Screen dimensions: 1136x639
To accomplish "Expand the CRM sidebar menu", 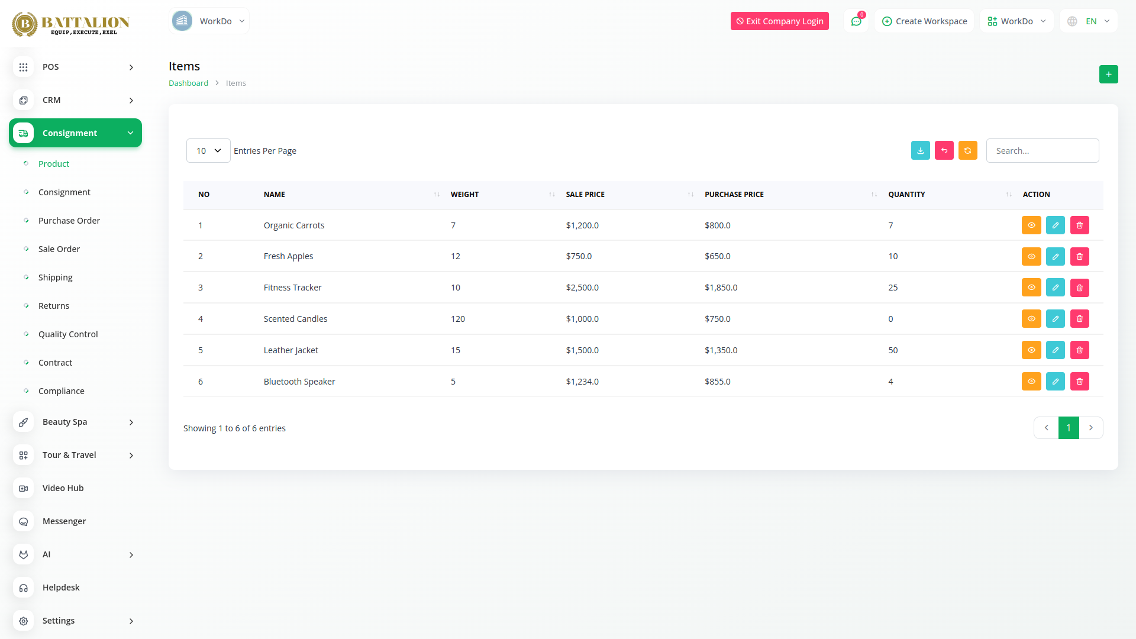I will coord(75,100).
